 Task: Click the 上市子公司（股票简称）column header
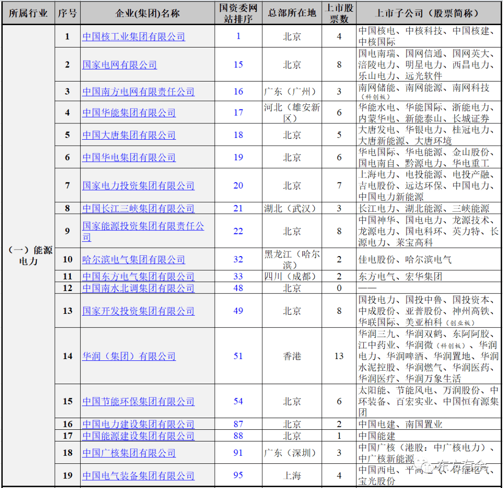428,13
